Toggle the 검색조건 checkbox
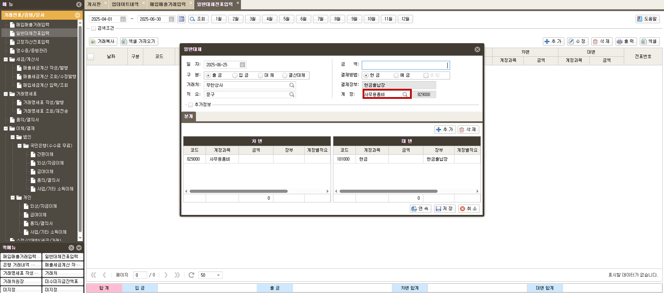The image size is (664, 293). pyautogui.click(x=93, y=28)
